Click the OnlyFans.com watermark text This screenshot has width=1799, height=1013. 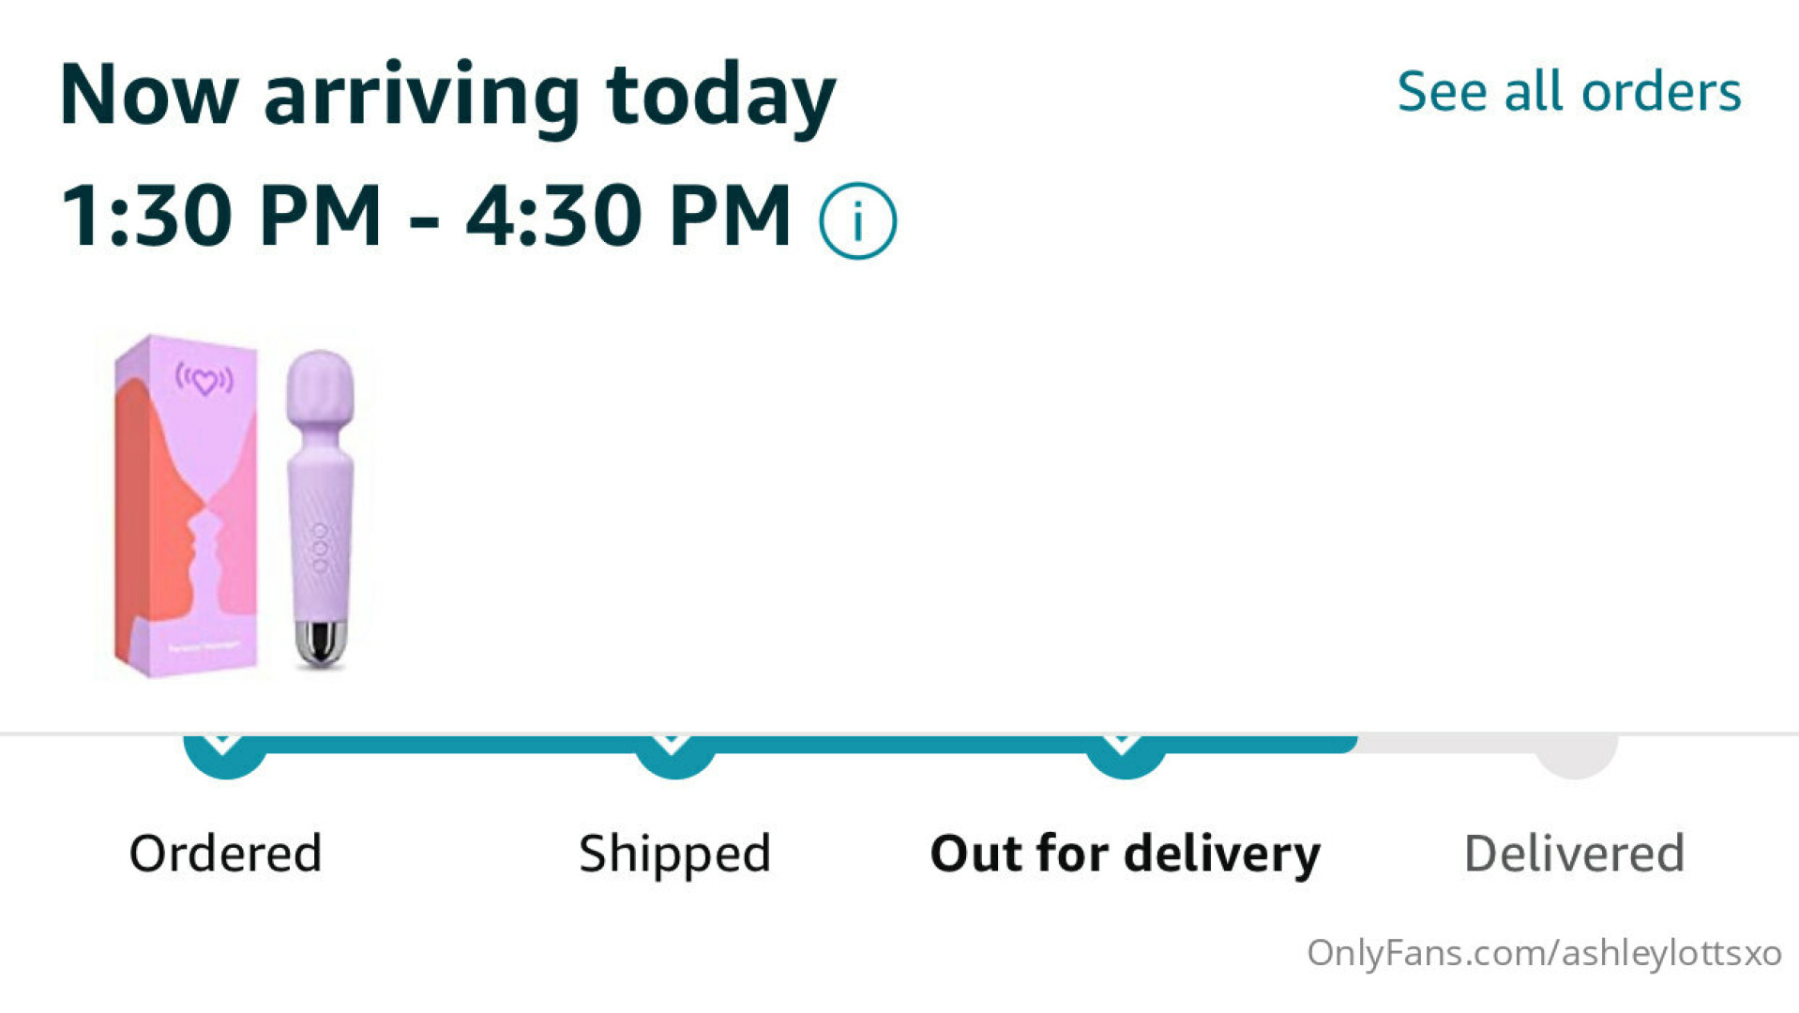click(1543, 953)
